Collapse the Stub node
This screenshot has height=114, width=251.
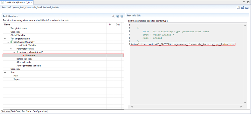(x=5, y=72)
